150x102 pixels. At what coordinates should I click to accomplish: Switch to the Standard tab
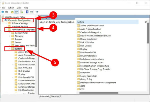55,96
